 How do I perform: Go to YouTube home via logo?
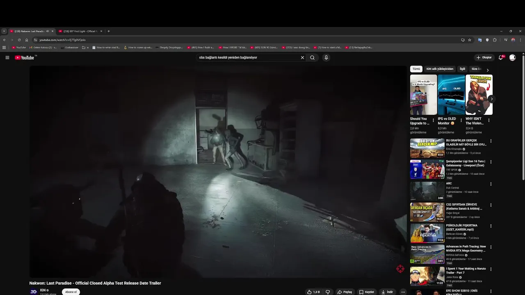[25, 58]
